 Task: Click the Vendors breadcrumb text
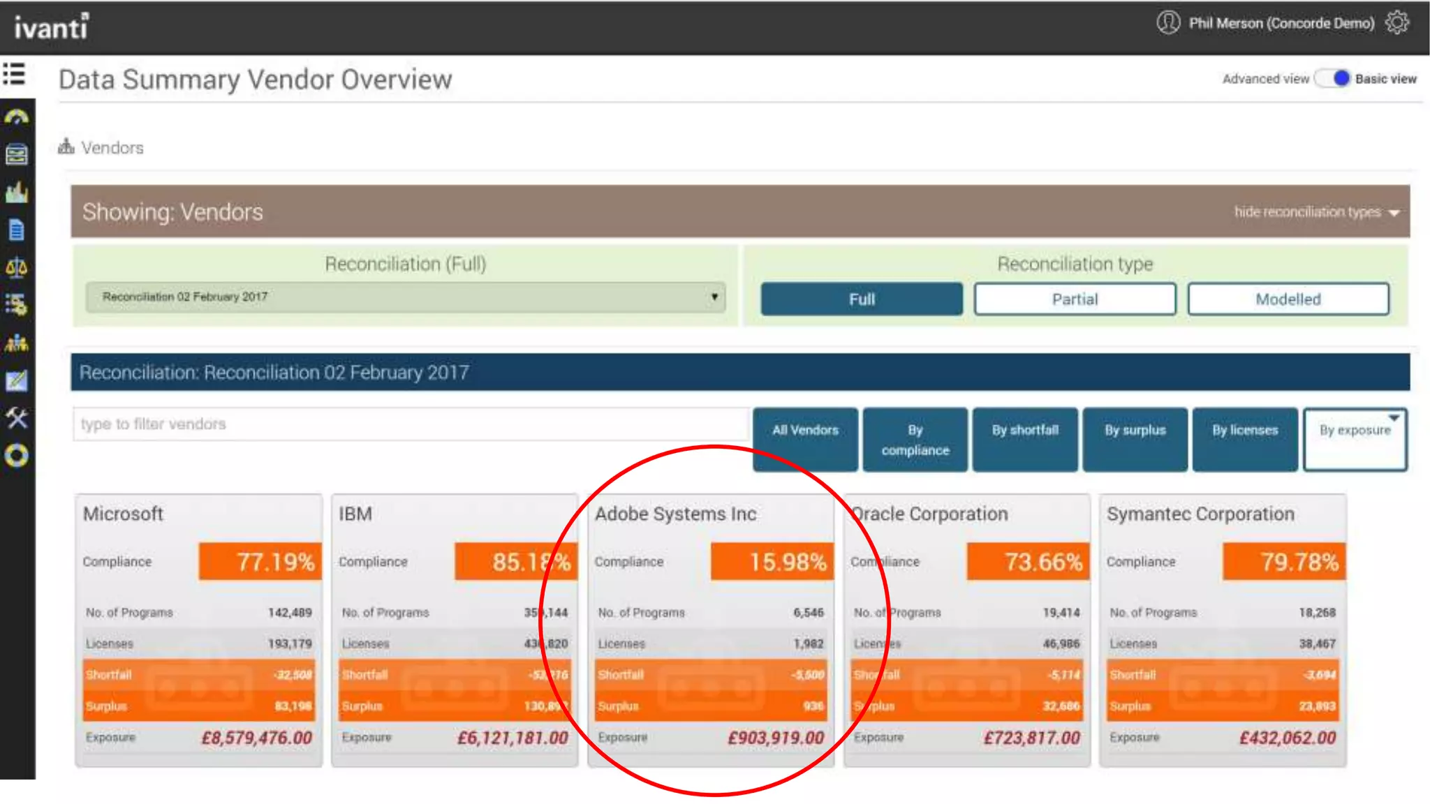[112, 148]
